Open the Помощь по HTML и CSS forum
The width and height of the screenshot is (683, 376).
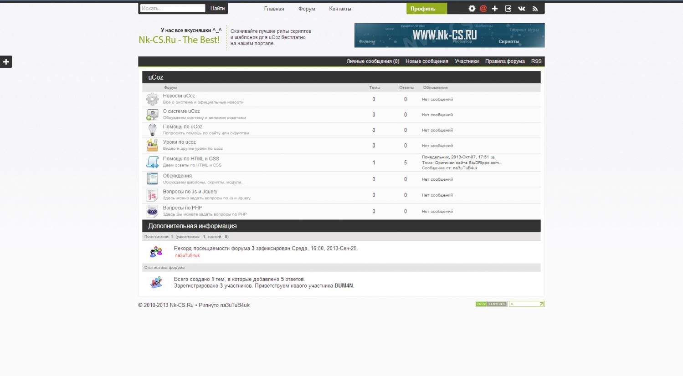point(191,159)
